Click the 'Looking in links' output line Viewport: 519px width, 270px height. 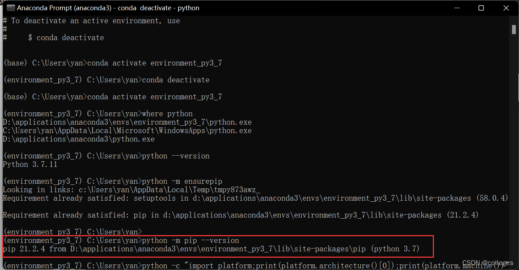132,190
